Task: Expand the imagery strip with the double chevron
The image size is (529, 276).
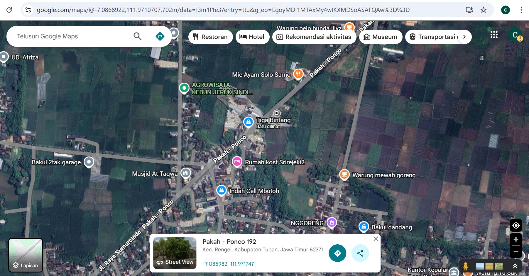Action: pos(515,266)
